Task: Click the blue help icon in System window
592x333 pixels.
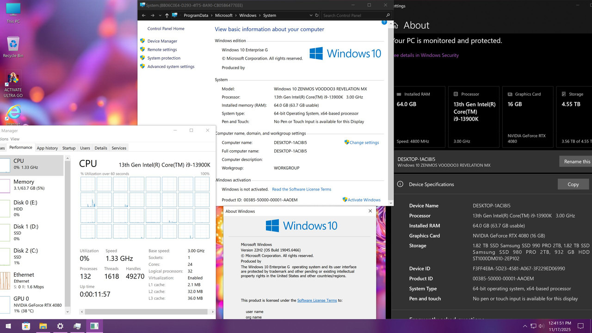Action: click(384, 22)
